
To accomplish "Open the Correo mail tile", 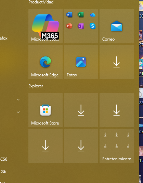I will [117, 26].
